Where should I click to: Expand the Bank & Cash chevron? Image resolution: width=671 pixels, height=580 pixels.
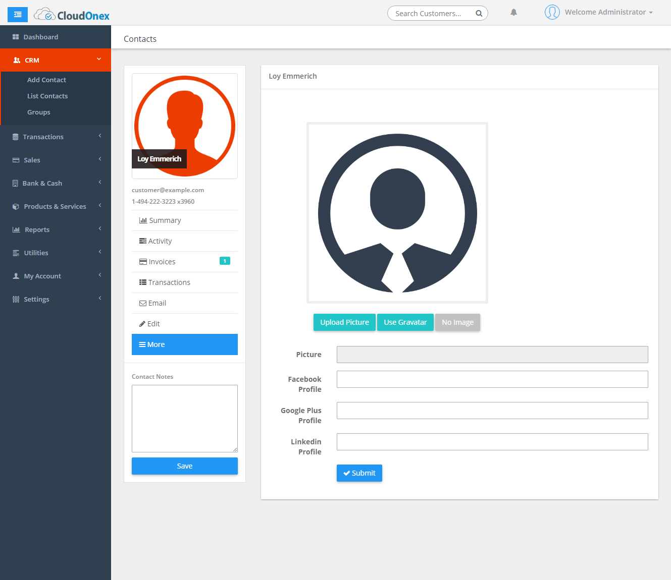(x=100, y=182)
